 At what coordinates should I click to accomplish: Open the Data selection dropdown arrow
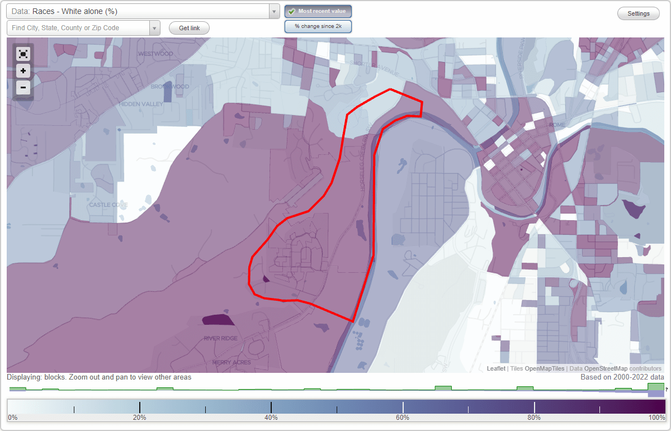[x=274, y=11]
